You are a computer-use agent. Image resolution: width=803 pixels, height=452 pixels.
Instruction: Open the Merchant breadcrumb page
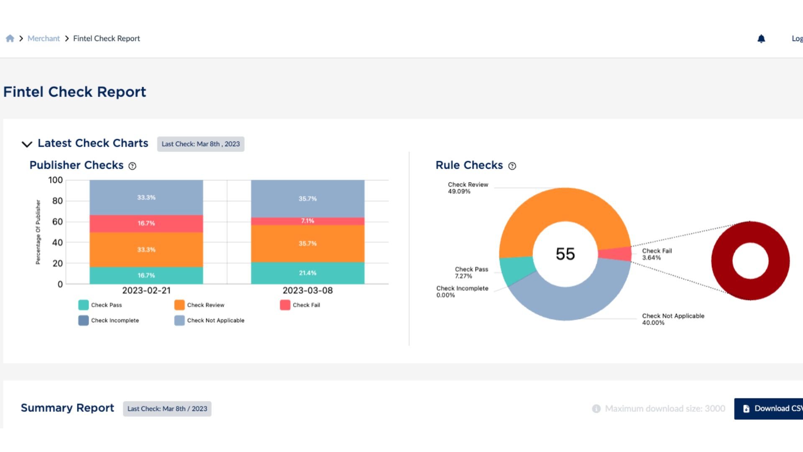pyautogui.click(x=43, y=38)
